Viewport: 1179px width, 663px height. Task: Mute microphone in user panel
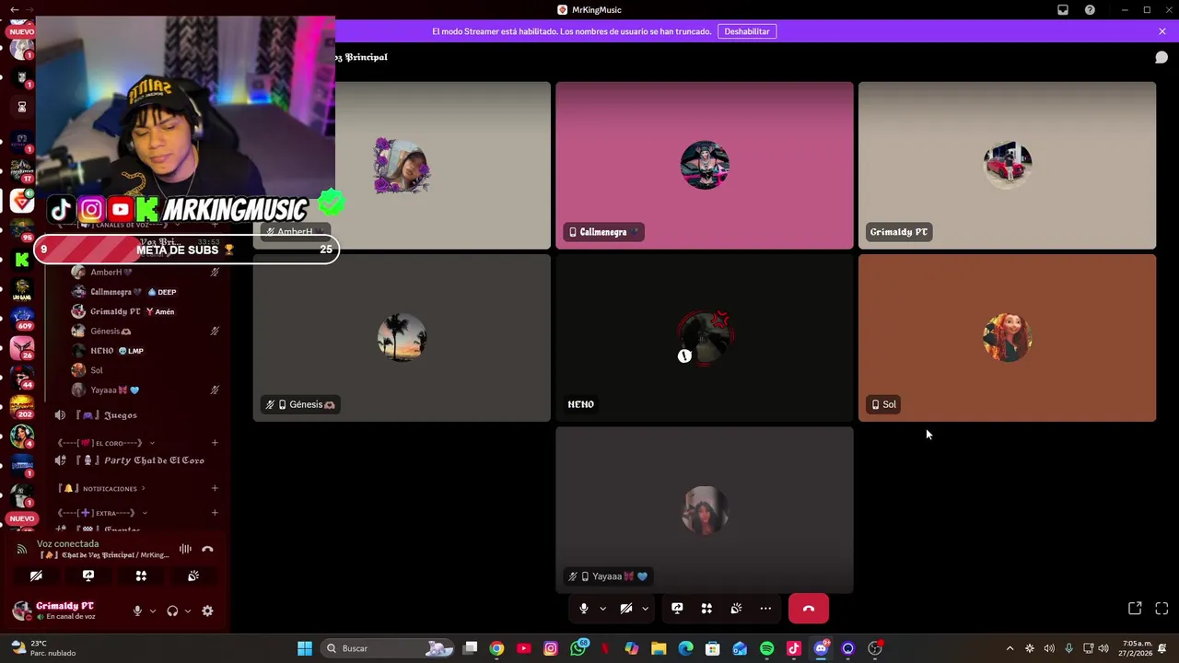[x=137, y=611]
